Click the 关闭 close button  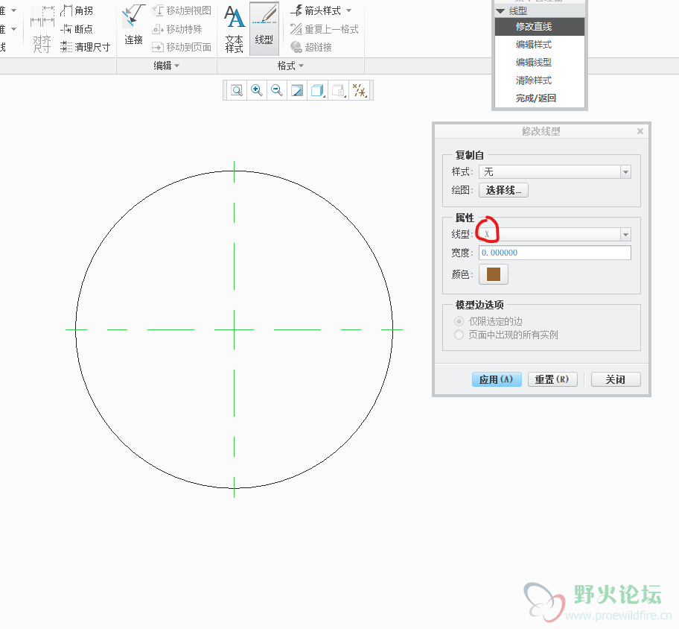click(616, 379)
